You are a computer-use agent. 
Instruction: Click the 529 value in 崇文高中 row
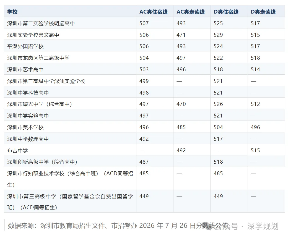coord(218,35)
